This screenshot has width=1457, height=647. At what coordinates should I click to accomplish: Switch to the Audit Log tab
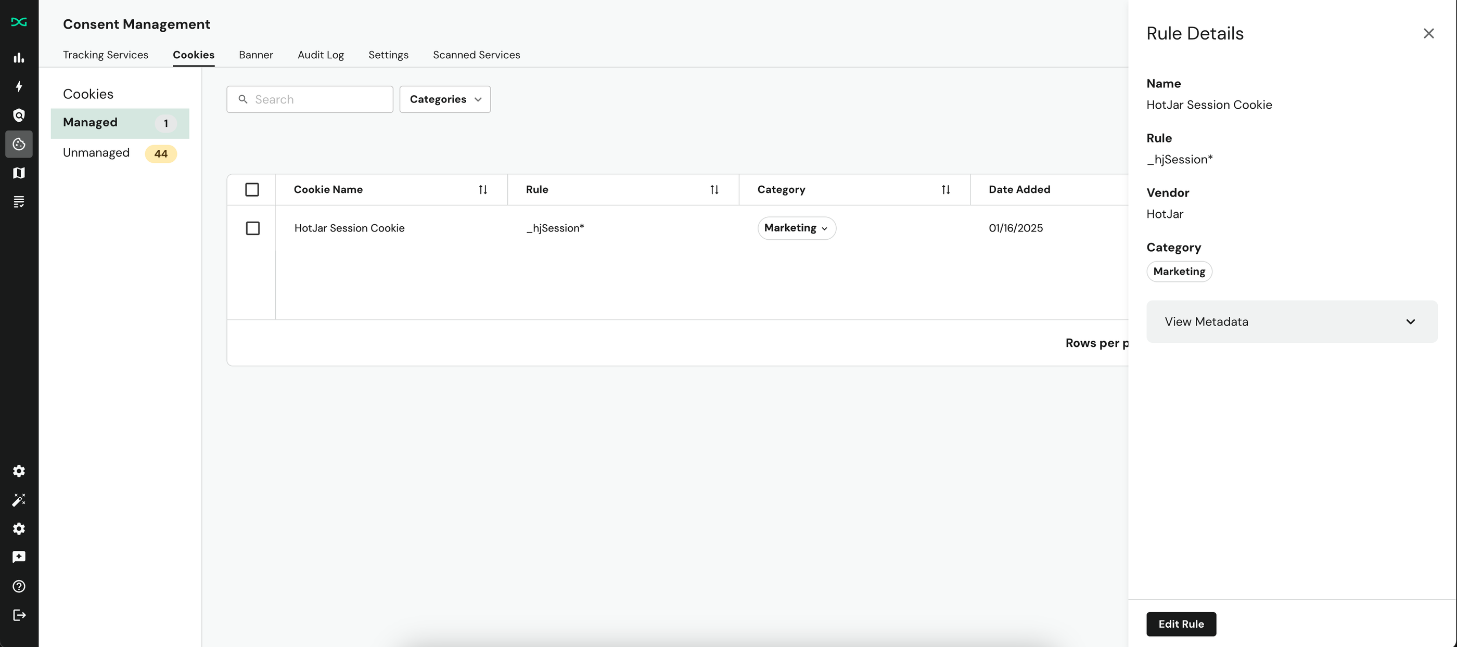click(321, 55)
